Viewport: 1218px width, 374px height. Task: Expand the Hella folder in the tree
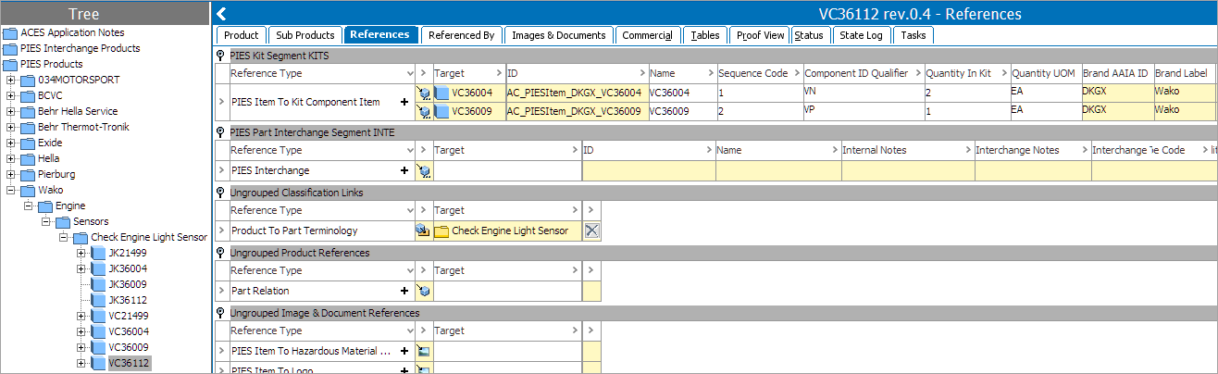click(11, 158)
